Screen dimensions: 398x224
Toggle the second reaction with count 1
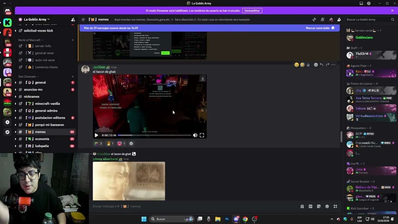coord(110,143)
